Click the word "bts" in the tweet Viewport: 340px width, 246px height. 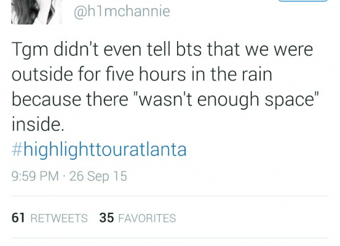pos(188,49)
